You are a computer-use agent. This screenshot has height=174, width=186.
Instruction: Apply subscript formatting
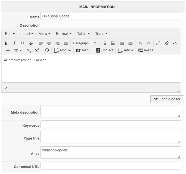pyautogui.click(x=29, y=50)
